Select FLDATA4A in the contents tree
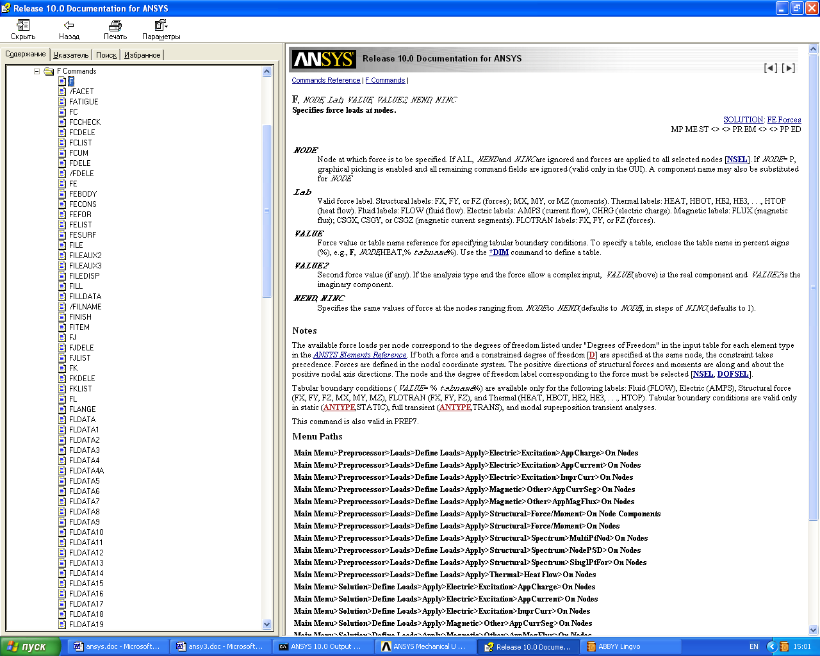Viewport: 820px width, 656px height. [86, 471]
